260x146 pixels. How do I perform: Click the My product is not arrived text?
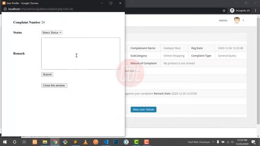179,63
